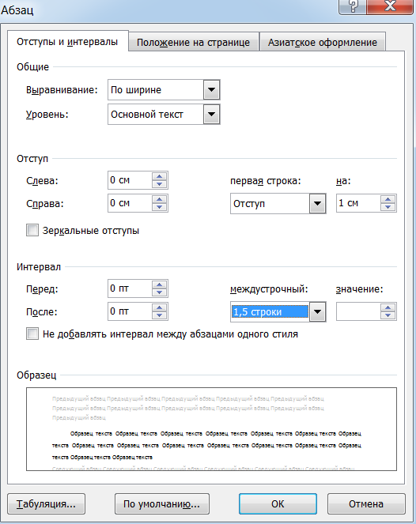Select the Отступ first-line combo field

tap(278, 203)
